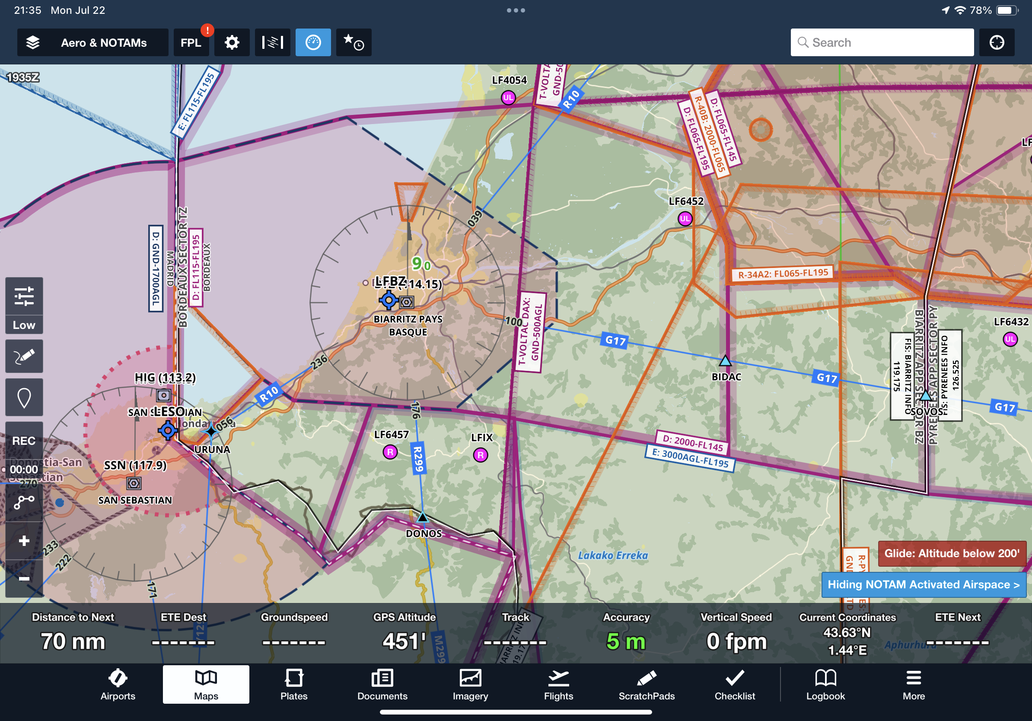Image resolution: width=1032 pixels, height=721 pixels.
Task: Toggle the instrument panel gauge button
Action: pos(313,43)
